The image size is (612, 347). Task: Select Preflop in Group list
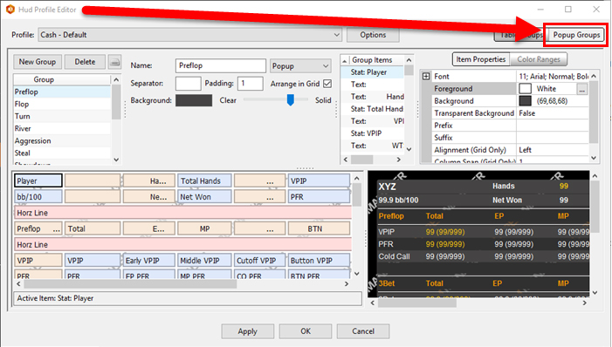tap(63, 92)
